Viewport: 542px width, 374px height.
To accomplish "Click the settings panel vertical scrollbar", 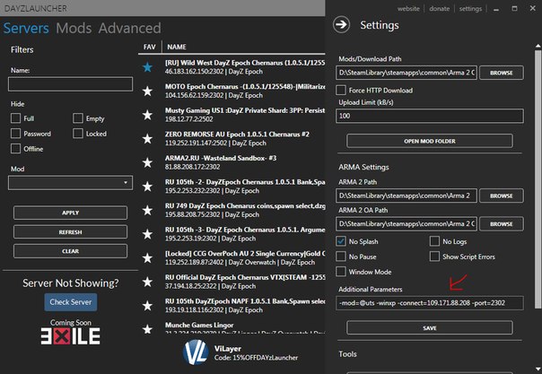I will (538, 179).
